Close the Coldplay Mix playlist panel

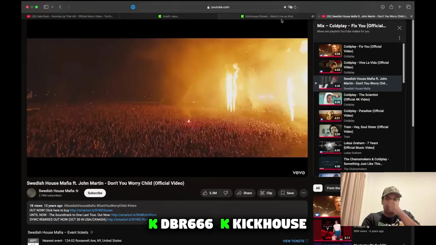[399, 28]
